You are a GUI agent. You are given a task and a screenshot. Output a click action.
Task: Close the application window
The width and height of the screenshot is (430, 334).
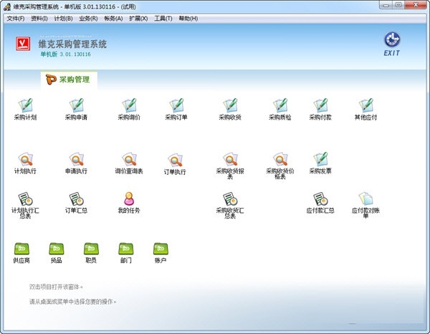(x=416, y=5)
